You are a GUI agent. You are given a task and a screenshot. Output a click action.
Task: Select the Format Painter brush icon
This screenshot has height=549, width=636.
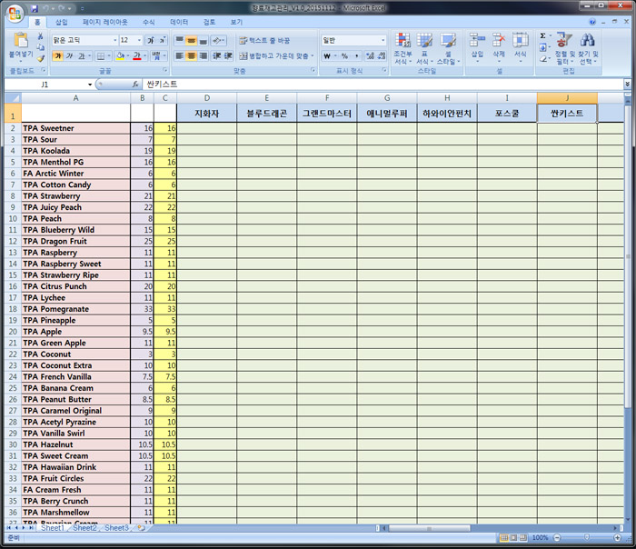(x=40, y=58)
